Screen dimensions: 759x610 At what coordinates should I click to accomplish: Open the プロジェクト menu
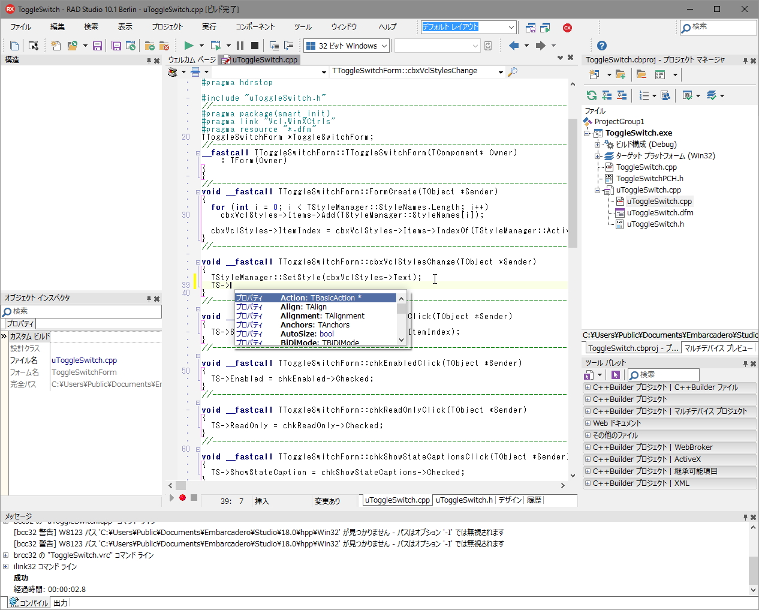coord(167,27)
